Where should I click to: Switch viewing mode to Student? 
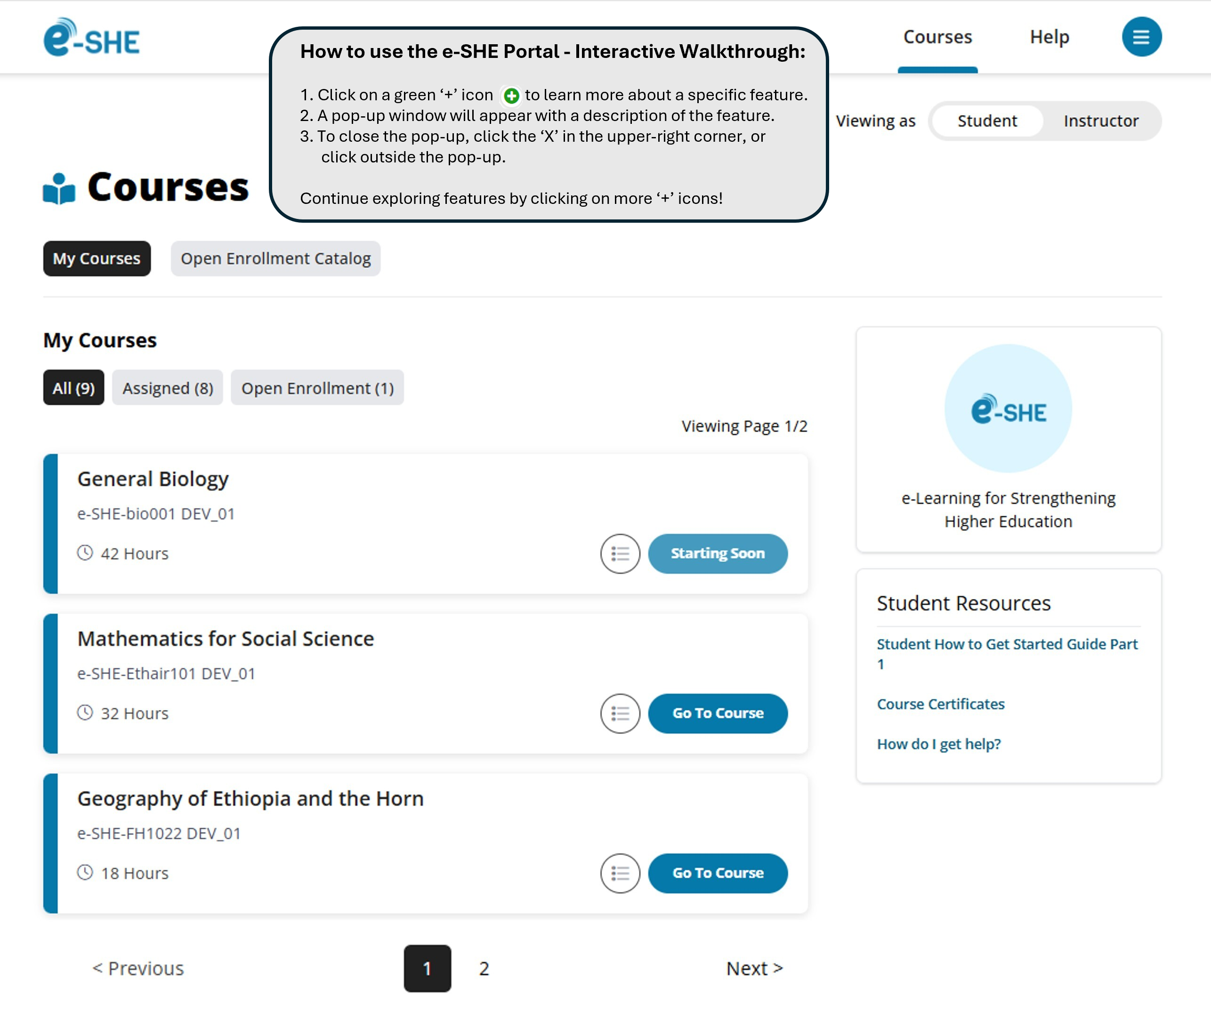[x=987, y=121]
